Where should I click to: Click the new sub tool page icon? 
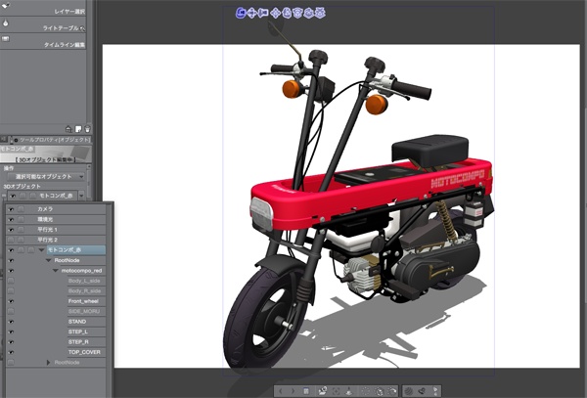pos(78,129)
